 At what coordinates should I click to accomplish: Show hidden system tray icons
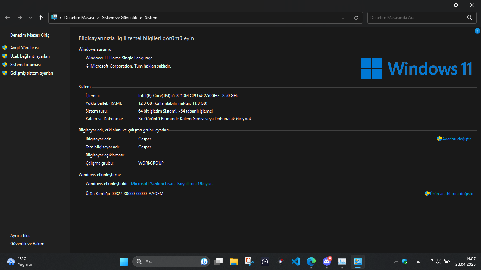pos(396,262)
